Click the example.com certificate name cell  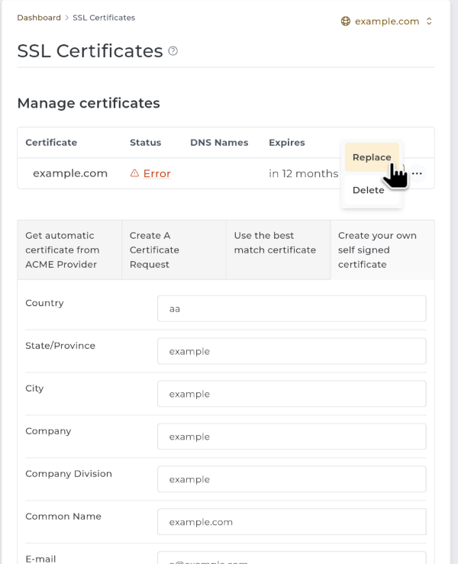pos(70,173)
